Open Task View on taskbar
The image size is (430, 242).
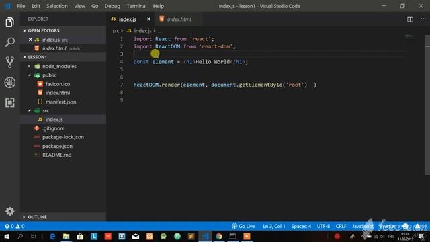(34, 236)
